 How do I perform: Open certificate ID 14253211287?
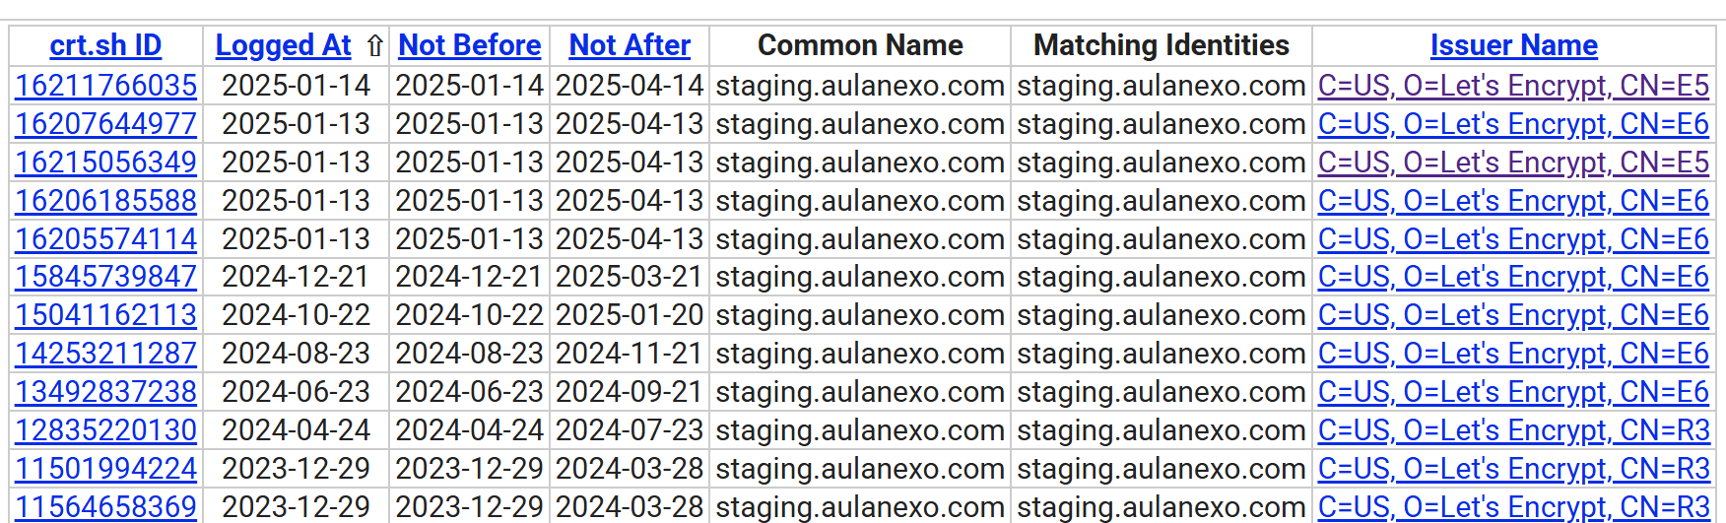pyautogui.click(x=106, y=354)
